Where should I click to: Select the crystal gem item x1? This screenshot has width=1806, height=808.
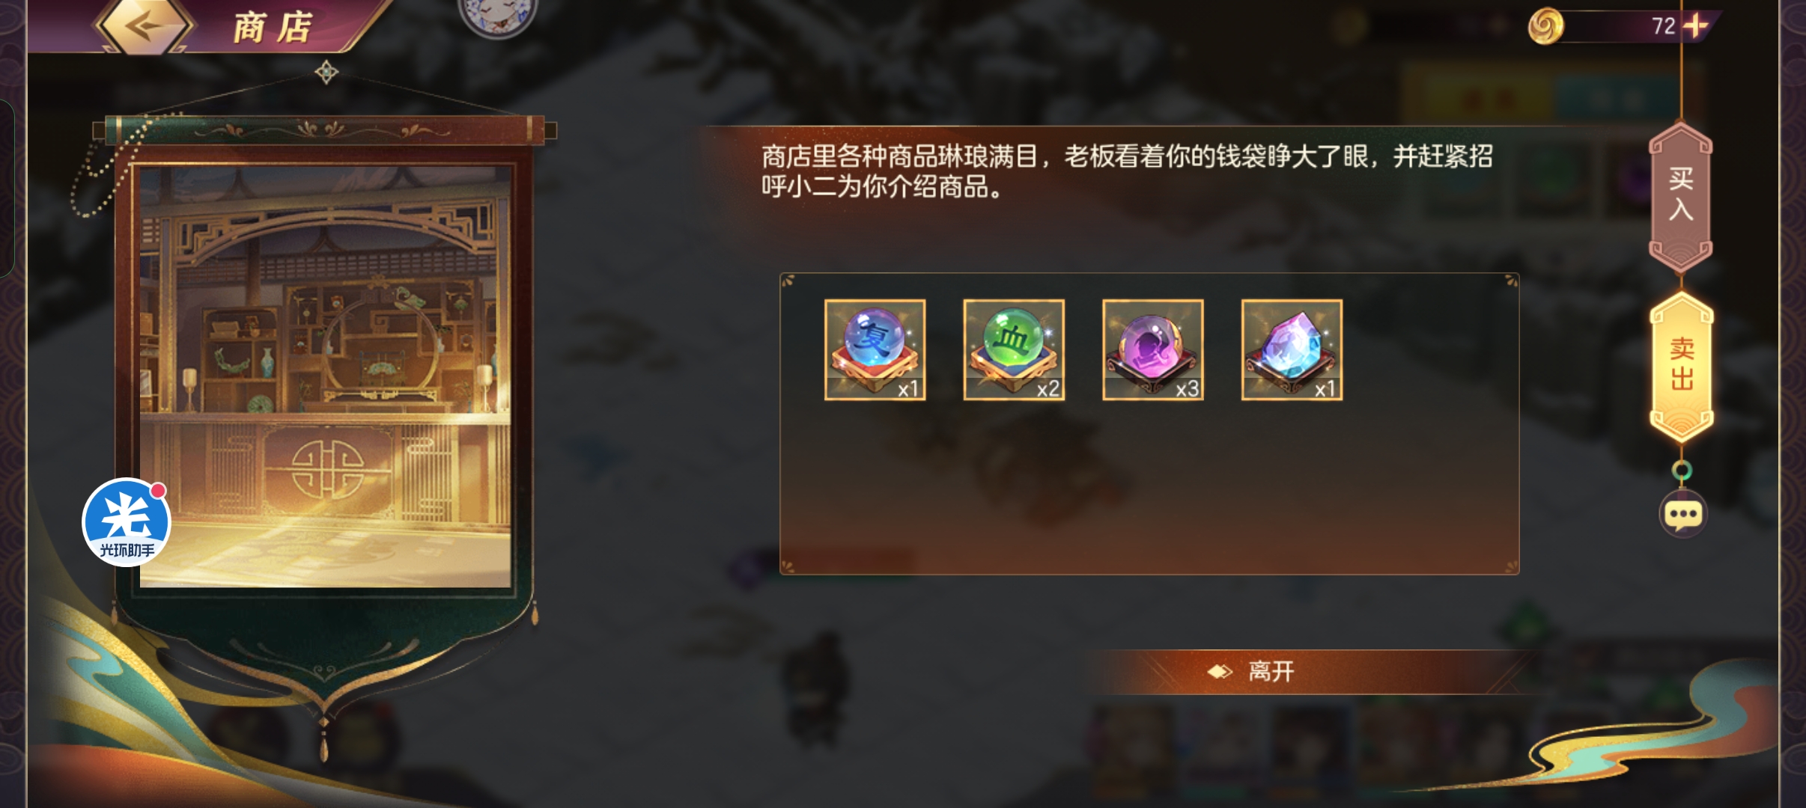point(1292,349)
